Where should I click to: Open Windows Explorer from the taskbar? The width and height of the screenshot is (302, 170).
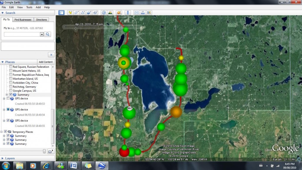(x=19, y=166)
